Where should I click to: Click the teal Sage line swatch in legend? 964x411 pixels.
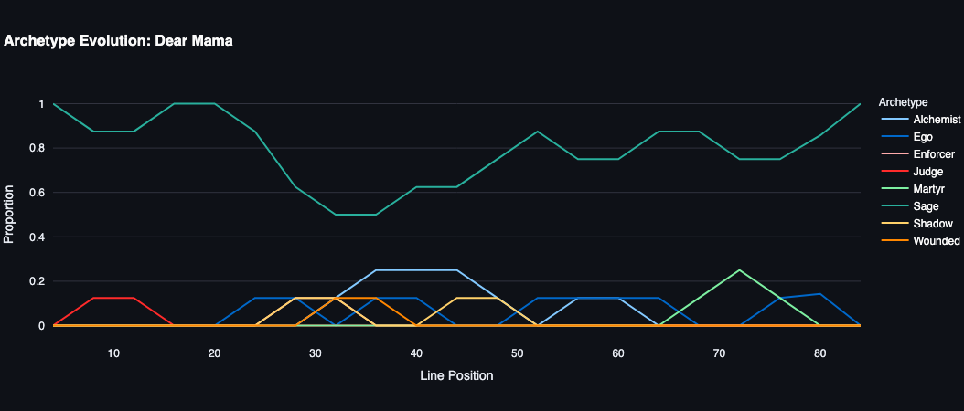pos(894,206)
